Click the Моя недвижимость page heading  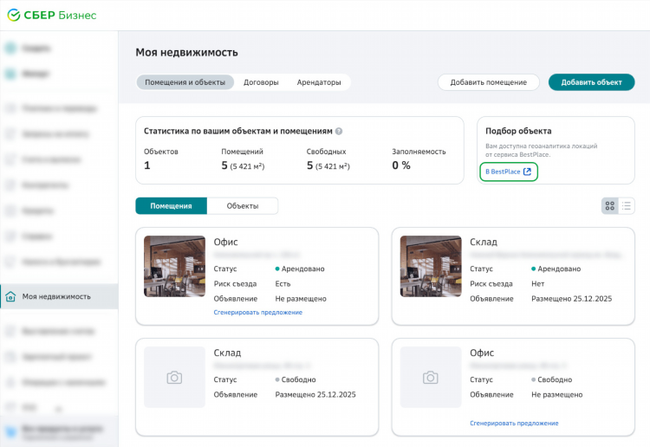[x=186, y=53]
